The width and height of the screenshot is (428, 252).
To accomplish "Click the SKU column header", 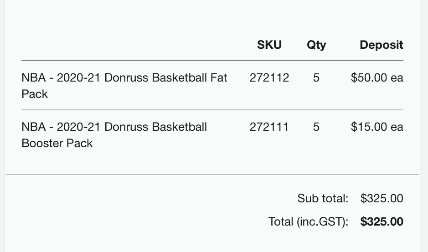I will (x=269, y=45).
